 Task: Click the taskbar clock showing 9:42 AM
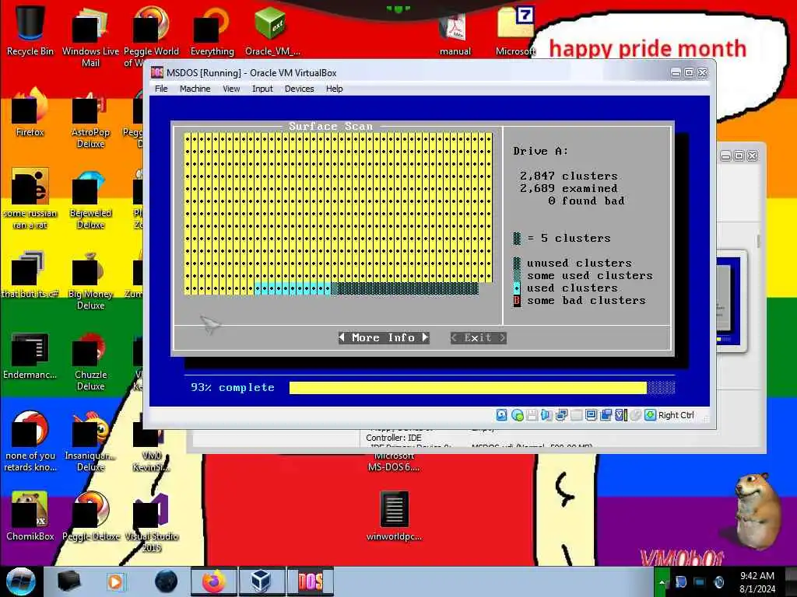tap(757, 582)
